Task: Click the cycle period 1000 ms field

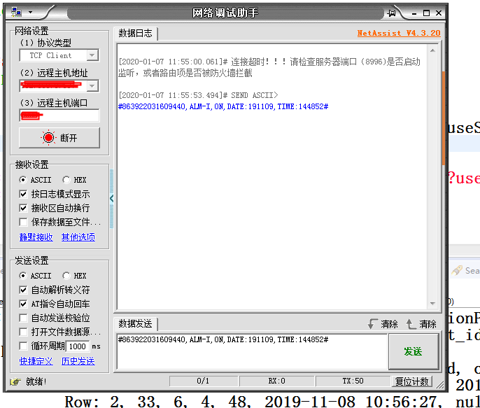Action: click(78, 346)
